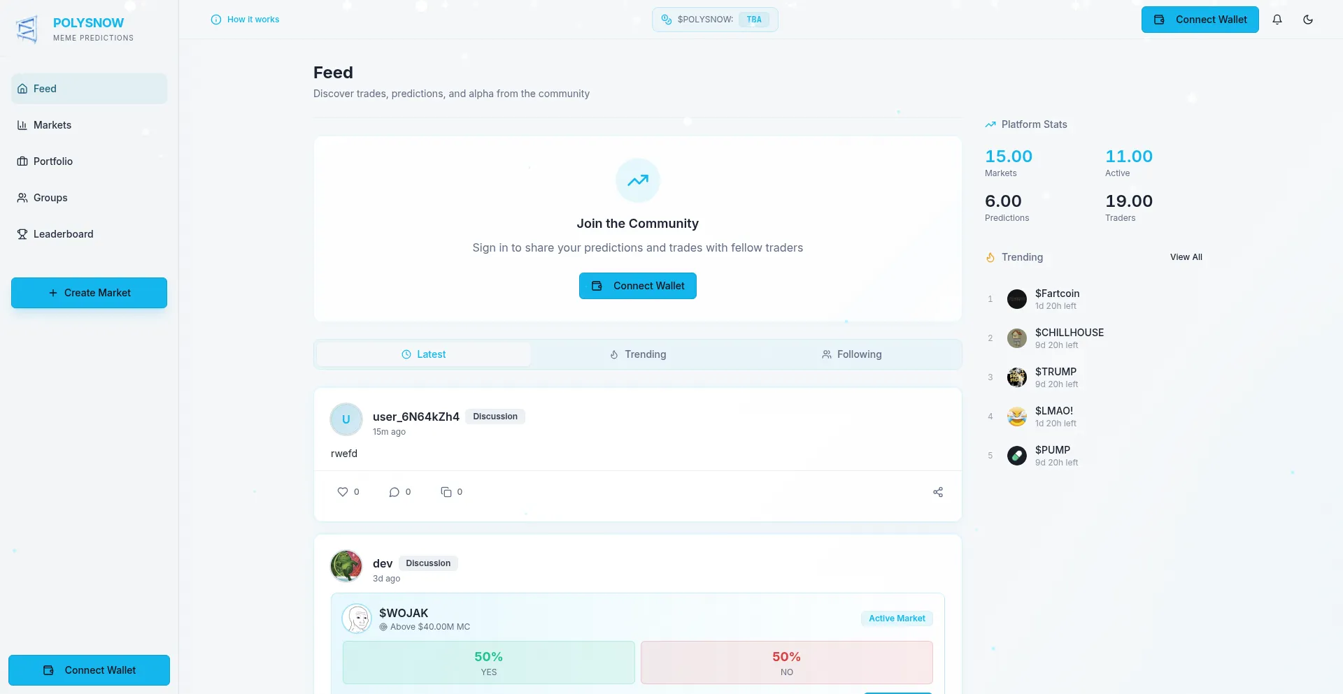The height and width of the screenshot is (694, 1343).
Task: Open comments on the rwefd post
Action: click(395, 492)
